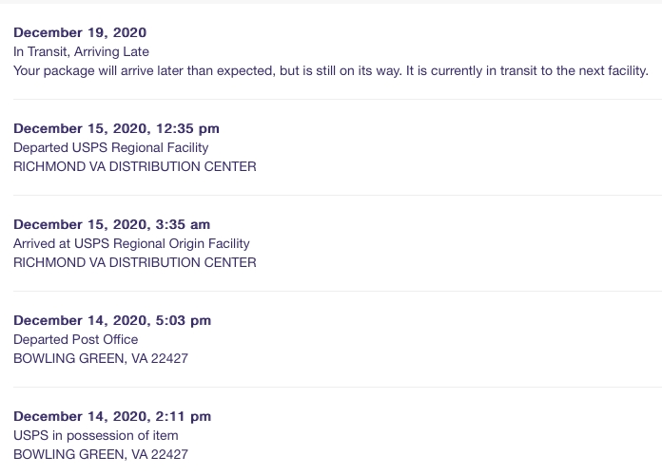Image resolution: width=662 pixels, height=475 pixels.
Task: Select the "Departed USPS Regional Facility" status line
Action: [110, 147]
